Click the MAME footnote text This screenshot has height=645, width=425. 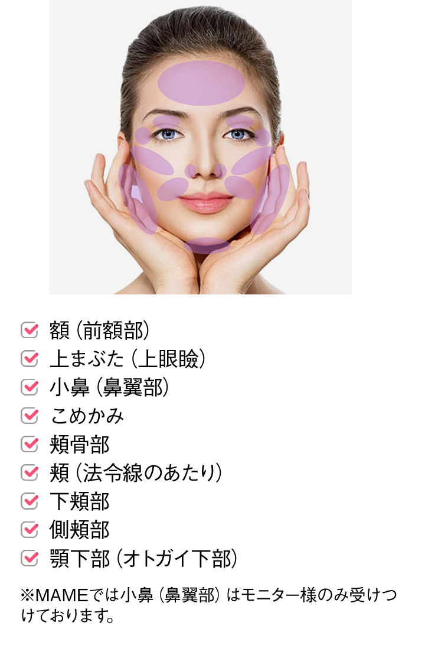pos(208,605)
